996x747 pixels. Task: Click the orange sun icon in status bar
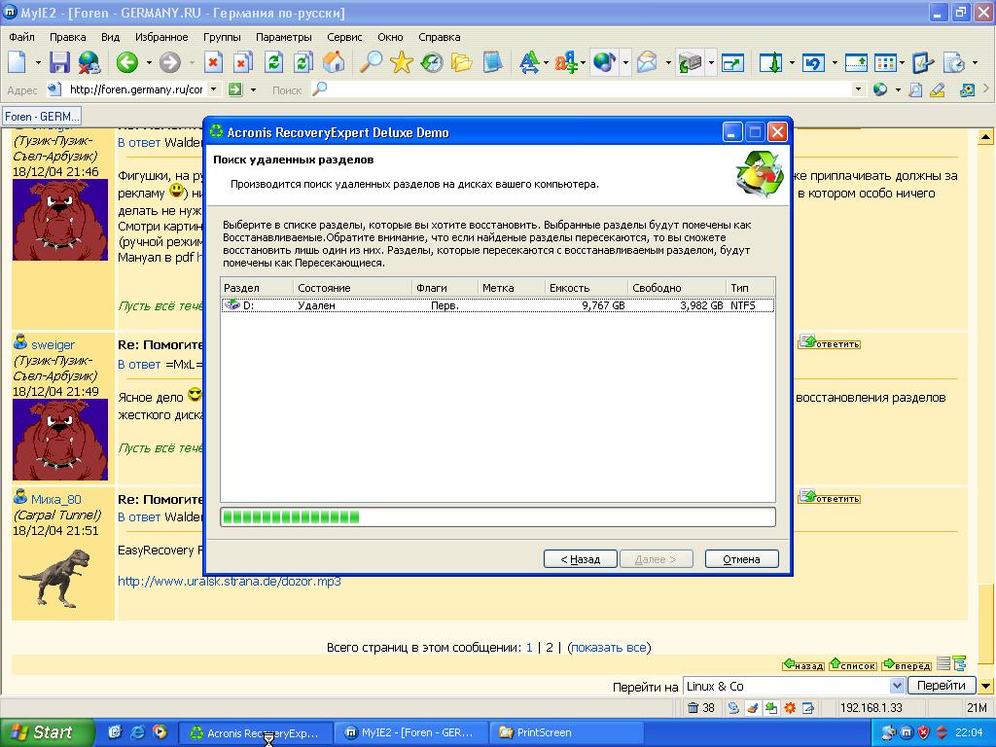(790, 708)
